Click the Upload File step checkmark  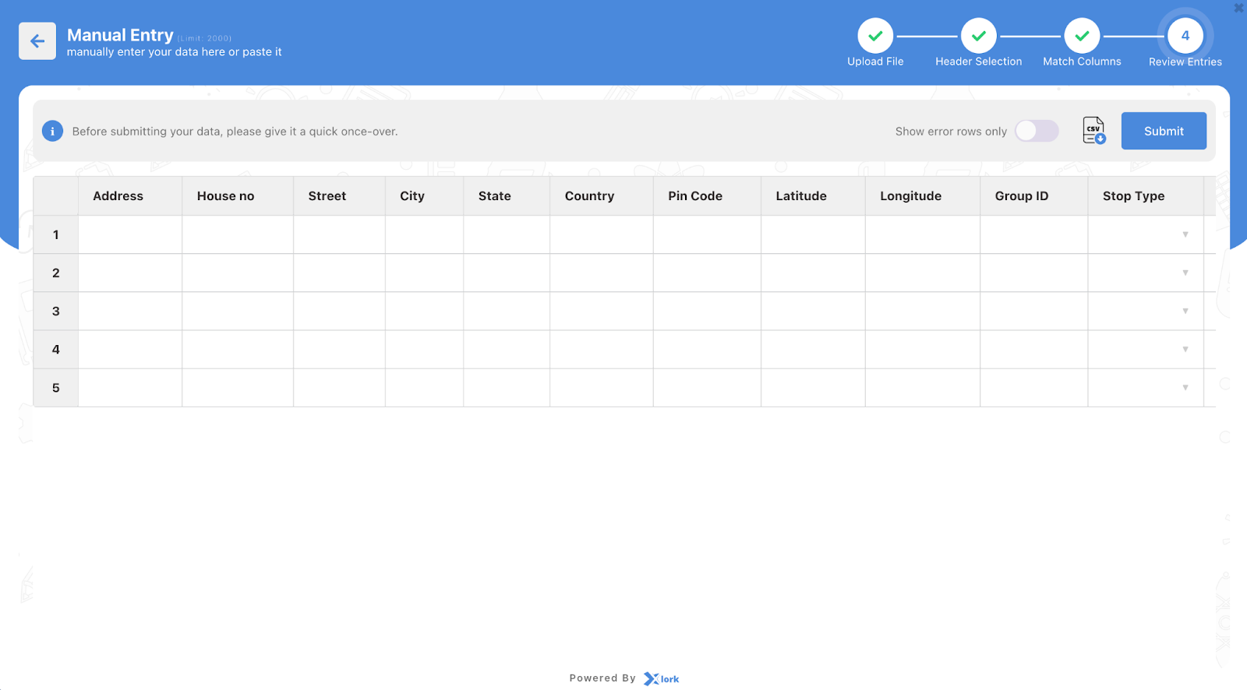click(x=875, y=36)
